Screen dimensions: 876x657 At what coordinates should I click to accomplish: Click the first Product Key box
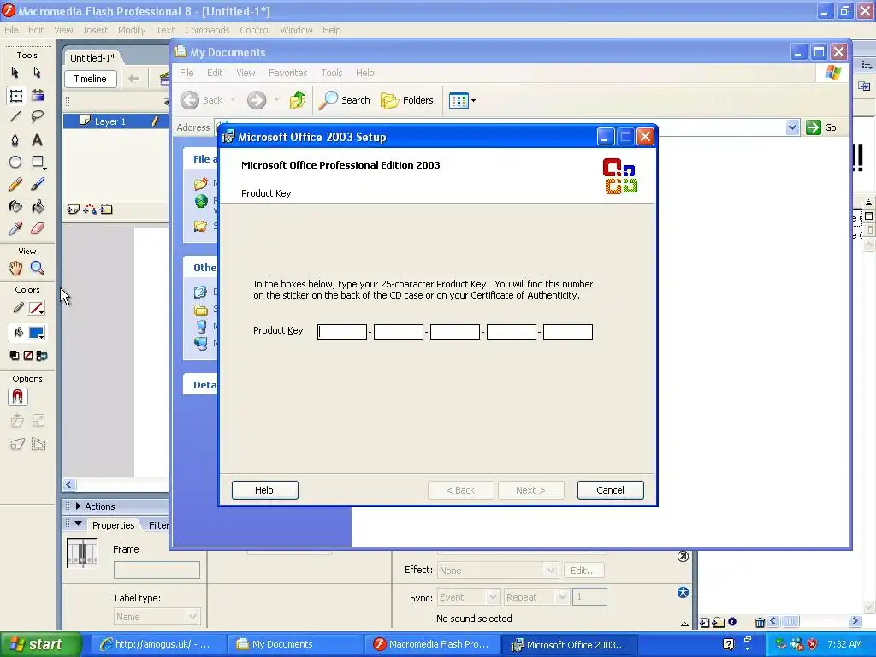342,332
